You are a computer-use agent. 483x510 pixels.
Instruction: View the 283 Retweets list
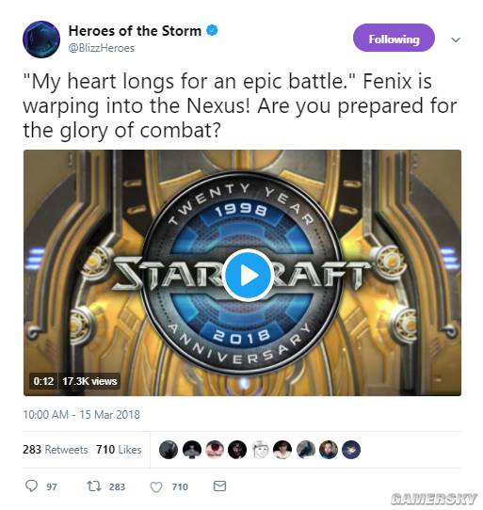[x=56, y=450]
